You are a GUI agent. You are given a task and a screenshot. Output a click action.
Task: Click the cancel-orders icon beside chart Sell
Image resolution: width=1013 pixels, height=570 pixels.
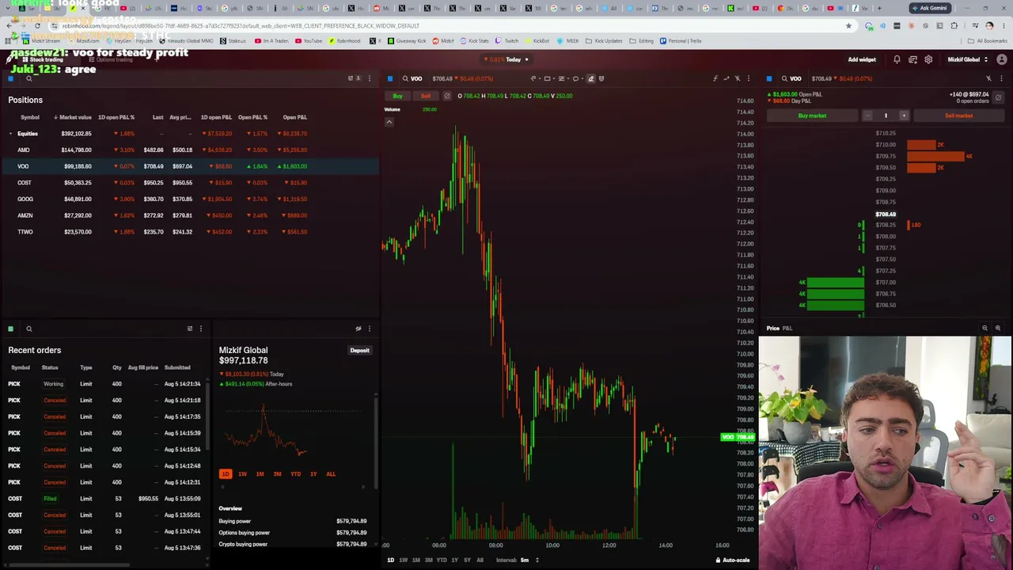446,96
